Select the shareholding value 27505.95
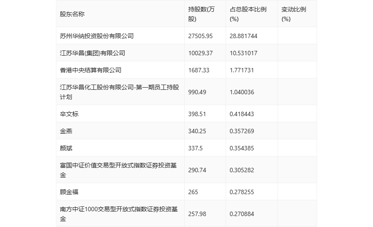This screenshot has width=373, height=227. [200, 36]
